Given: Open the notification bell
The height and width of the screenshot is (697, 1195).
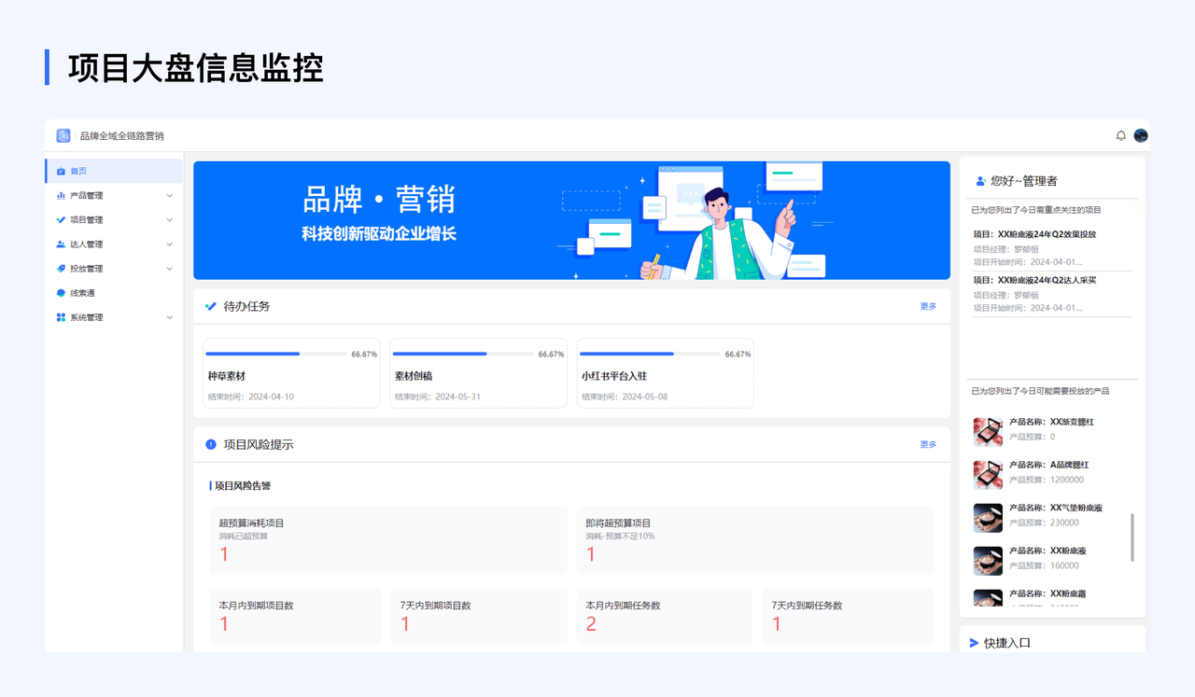Looking at the screenshot, I should pyautogui.click(x=1121, y=135).
